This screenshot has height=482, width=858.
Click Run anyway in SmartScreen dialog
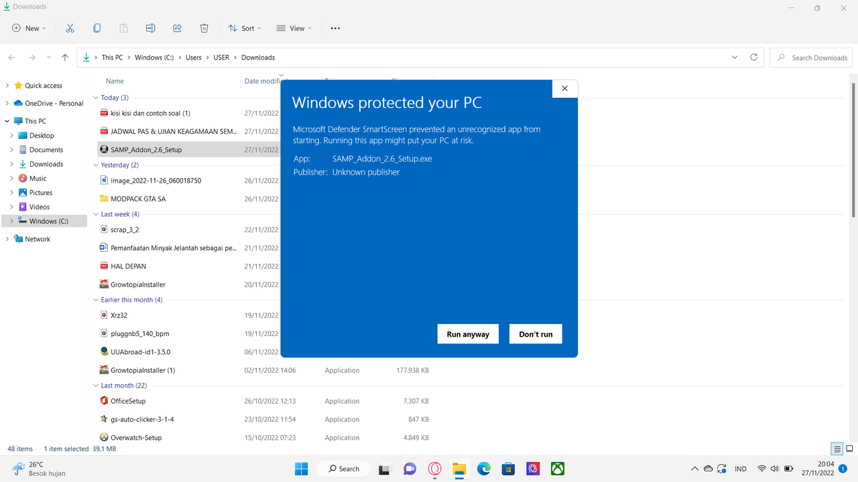click(468, 334)
